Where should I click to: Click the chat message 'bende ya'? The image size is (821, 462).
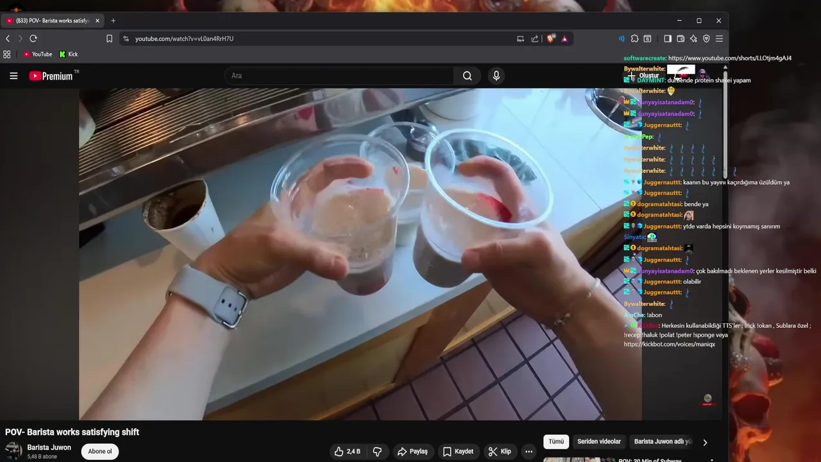(x=696, y=204)
